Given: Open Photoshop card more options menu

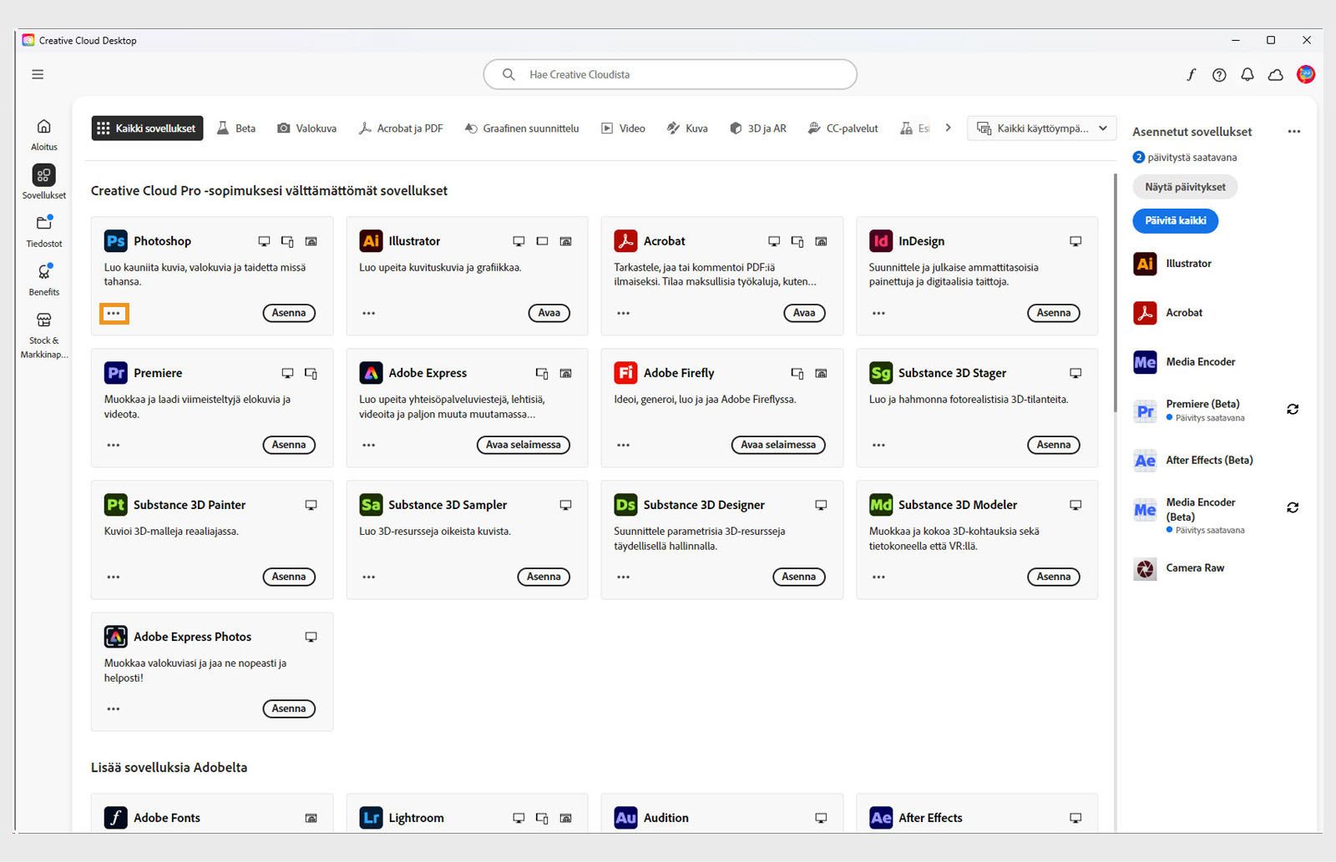Looking at the screenshot, I should pos(114,314).
